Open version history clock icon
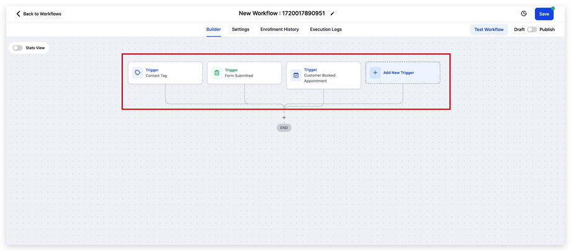 pyautogui.click(x=524, y=14)
